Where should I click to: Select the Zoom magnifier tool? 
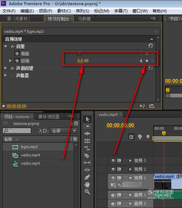(87, 191)
